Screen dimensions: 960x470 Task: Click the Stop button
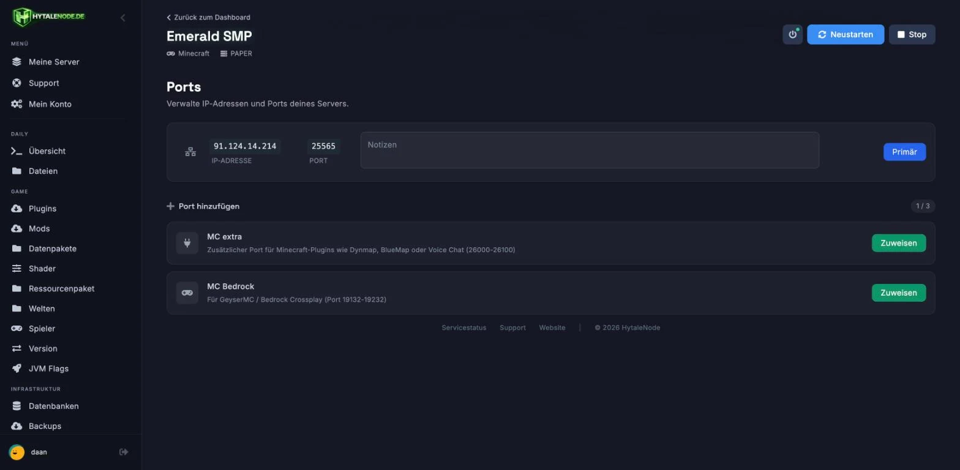912,34
